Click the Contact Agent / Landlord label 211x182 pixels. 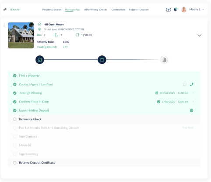pyautogui.click(x=36, y=84)
